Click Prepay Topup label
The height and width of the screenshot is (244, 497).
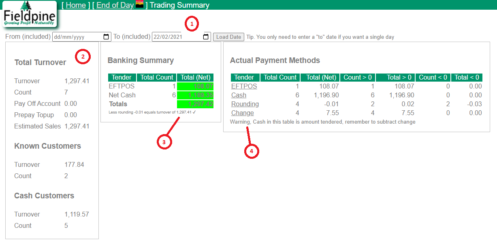pos(34,115)
